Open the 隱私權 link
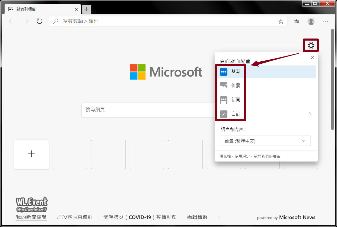The image size is (337, 227). [x=225, y=156]
